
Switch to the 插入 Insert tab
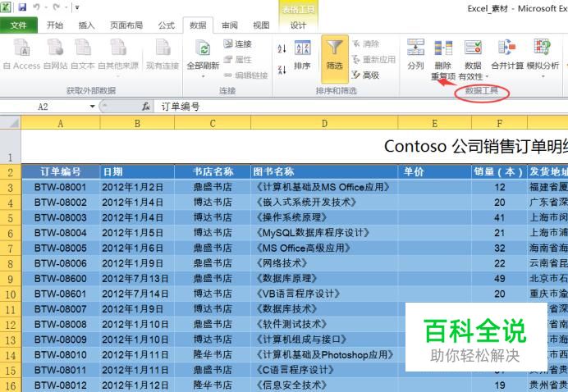pos(86,25)
